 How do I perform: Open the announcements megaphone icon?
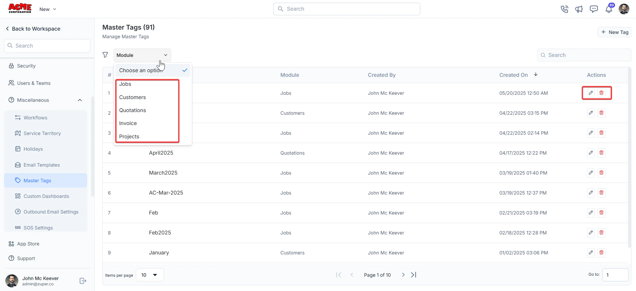pyautogui.click(x=579, y=9)
